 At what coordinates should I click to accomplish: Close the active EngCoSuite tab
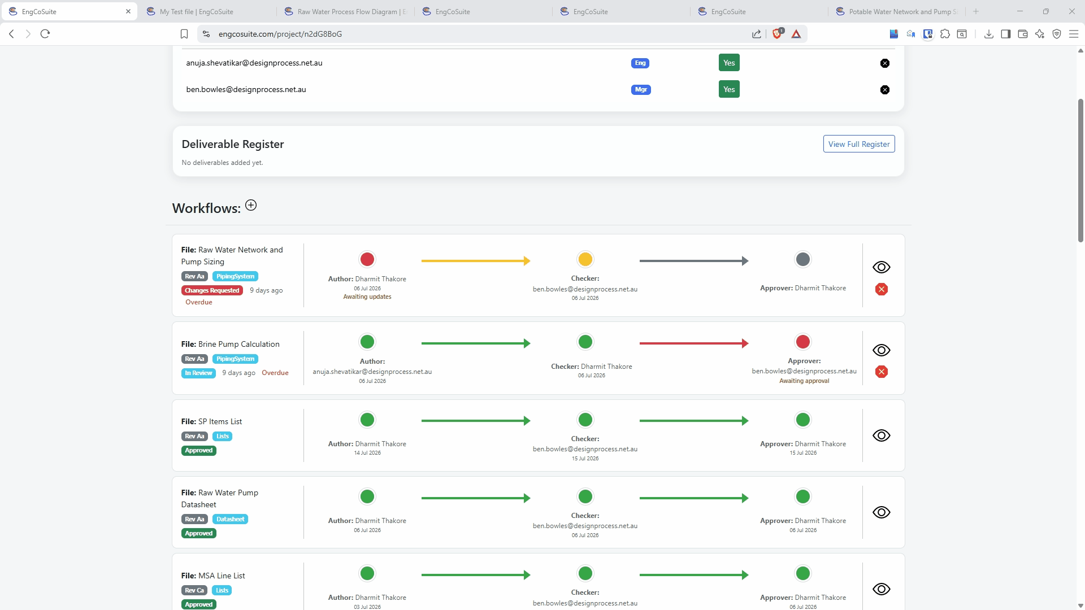(x=128, y=11)
